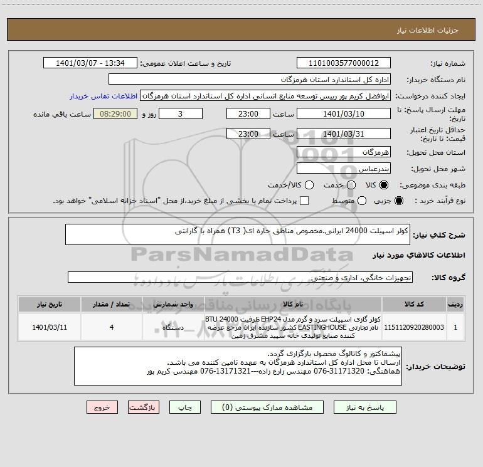Click the ردیف column header
The image size is (483, 467).
click(455, 305)
